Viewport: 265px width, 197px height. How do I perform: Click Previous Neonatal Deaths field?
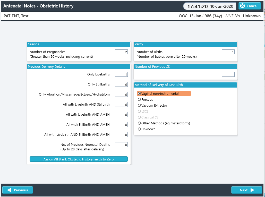[x=121, y=145]
